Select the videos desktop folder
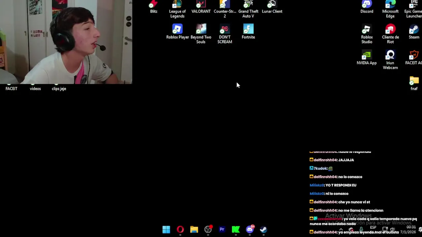The height and width of the screenshot is (237, 422). click(35, 89)
